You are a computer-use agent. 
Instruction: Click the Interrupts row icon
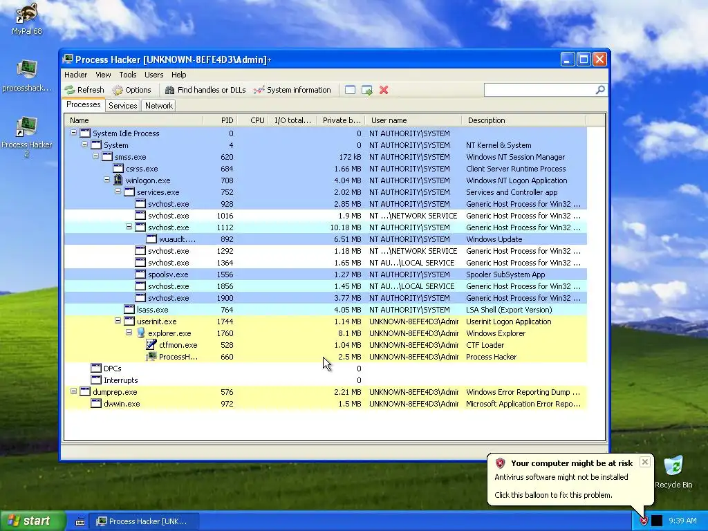95,380
